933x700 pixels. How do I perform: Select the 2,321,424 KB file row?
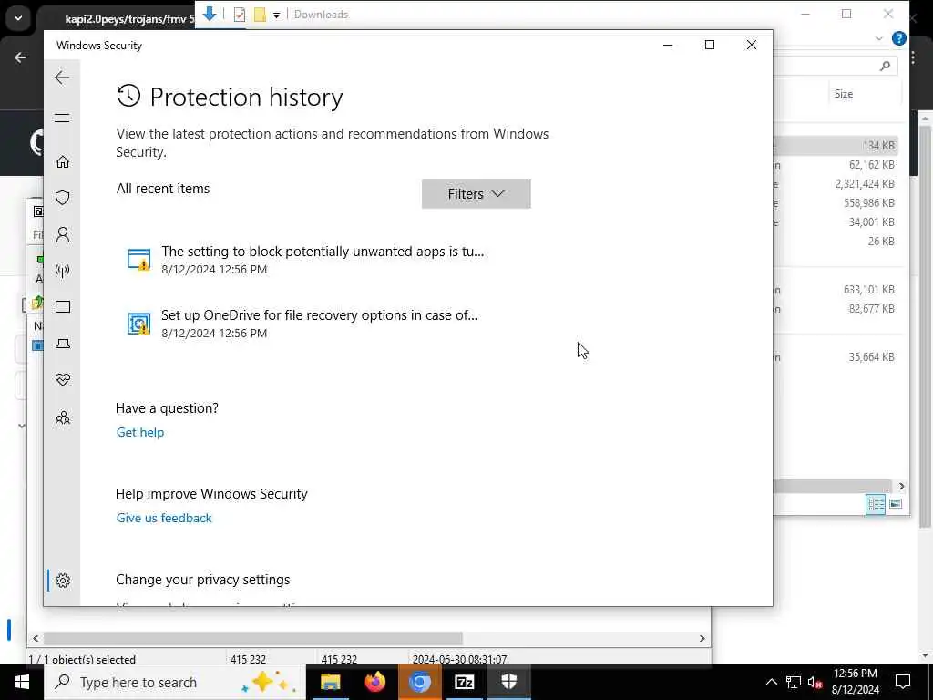click(x=836, y=184)
